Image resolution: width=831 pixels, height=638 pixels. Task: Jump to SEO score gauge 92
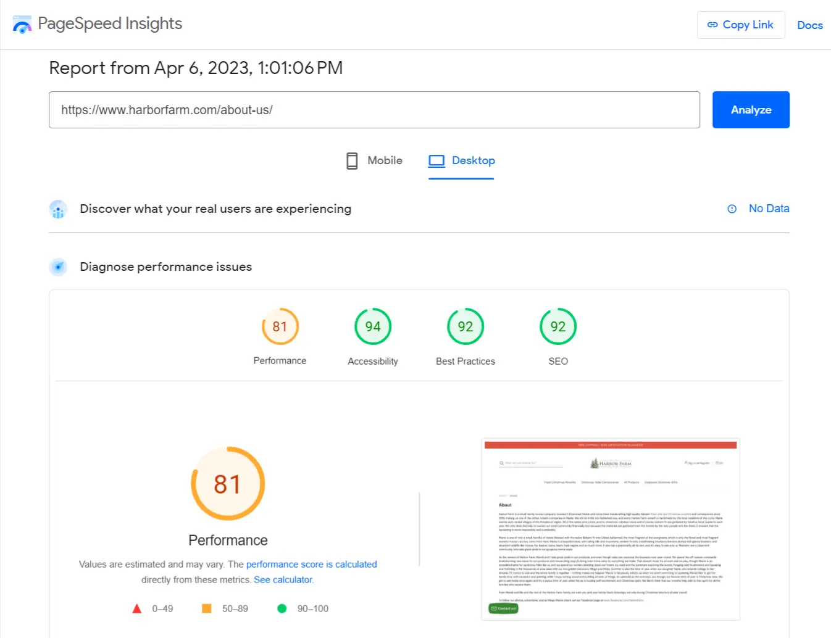(x=558, y=326)
